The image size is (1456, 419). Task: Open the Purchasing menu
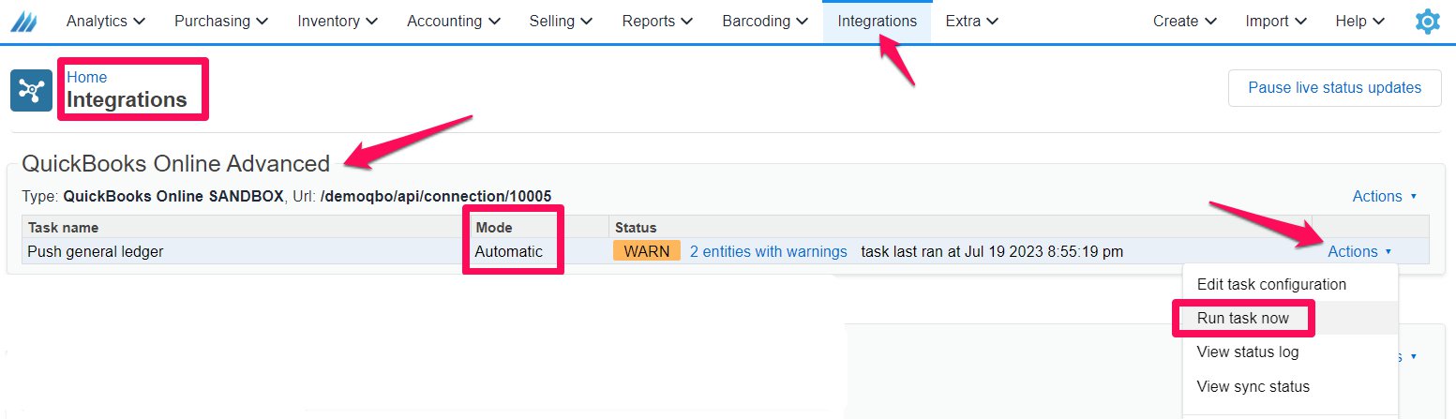pyautogui.click(x=221, y=21)
